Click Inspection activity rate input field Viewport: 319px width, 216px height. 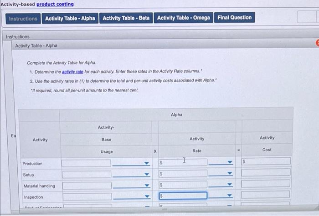point(183,196)
